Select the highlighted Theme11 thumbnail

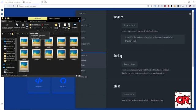tap(24, 66)
